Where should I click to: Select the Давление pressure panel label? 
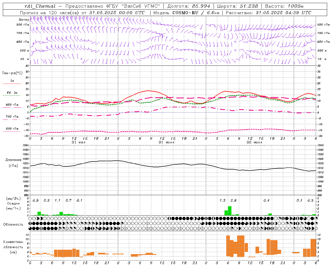point(13,160)
